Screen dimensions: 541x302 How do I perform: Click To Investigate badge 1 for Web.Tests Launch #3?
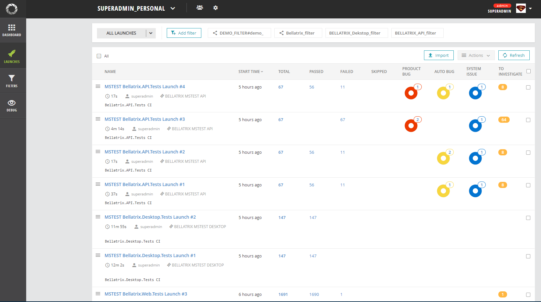click(x=503, y=294)
